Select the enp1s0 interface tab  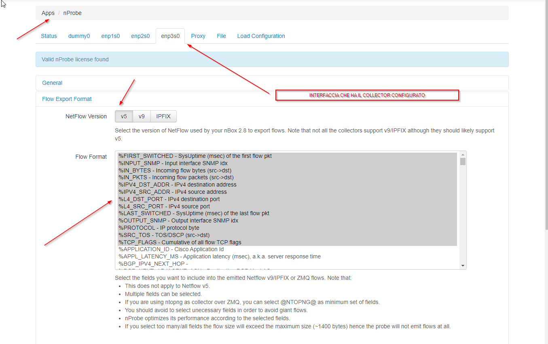coord(110,36)
